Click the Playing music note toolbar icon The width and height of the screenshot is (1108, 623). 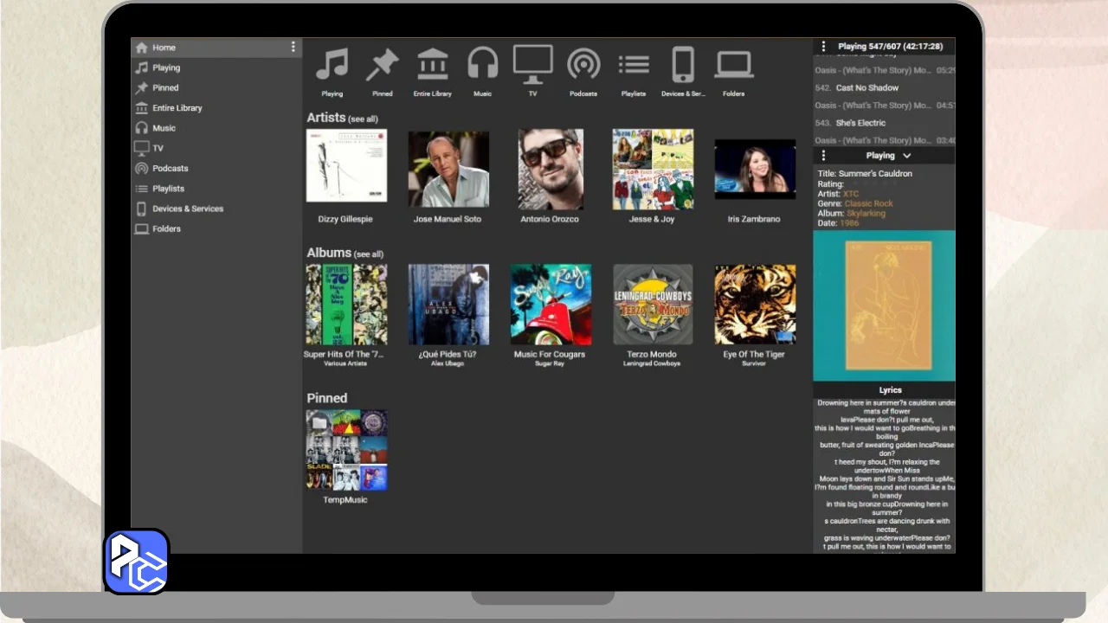click(332, 65)
